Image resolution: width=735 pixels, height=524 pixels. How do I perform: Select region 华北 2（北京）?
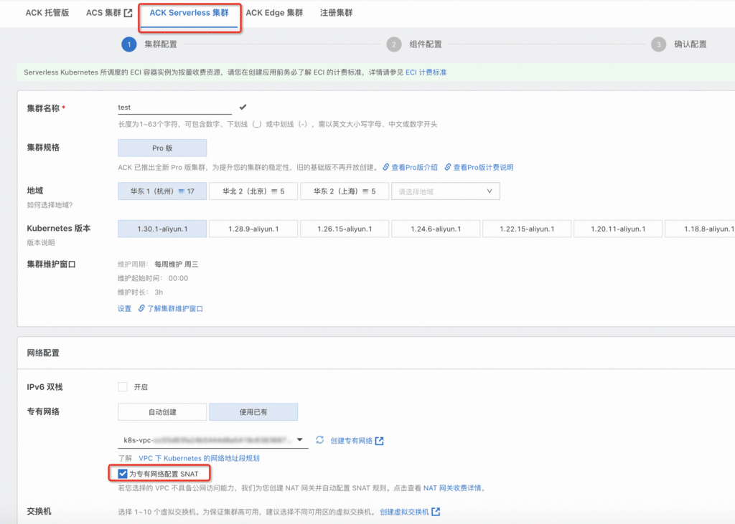[x=253, y=191]
